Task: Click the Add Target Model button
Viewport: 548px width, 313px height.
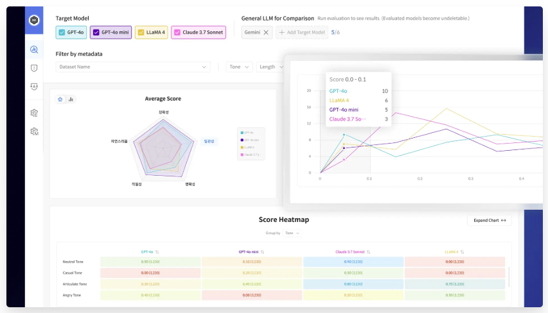Action: pos(301,32)
